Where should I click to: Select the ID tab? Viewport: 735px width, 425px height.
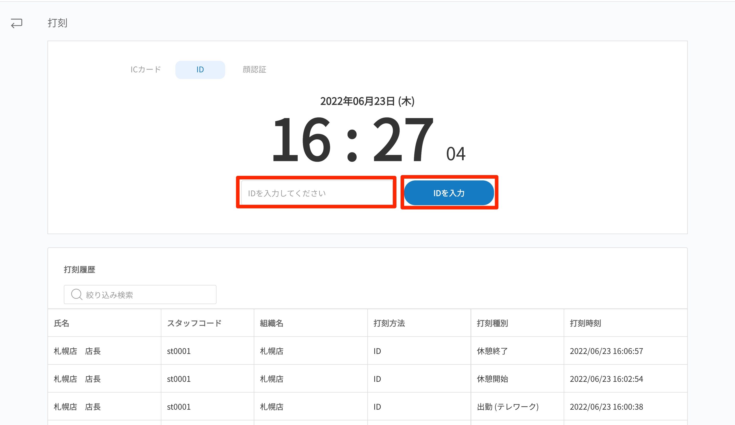(200, 70)
